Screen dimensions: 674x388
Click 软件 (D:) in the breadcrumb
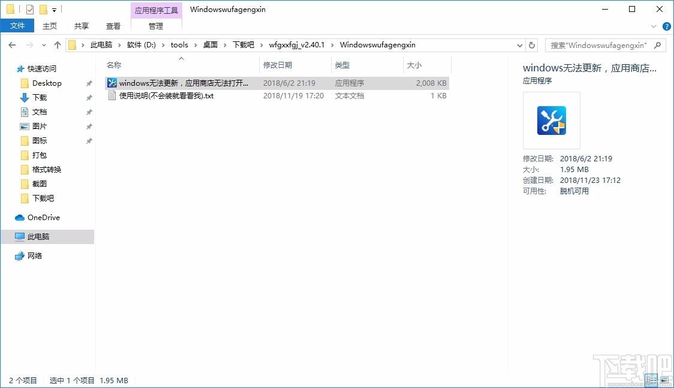coord(142,45)
